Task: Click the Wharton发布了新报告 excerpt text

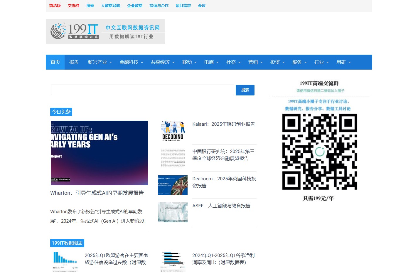Action: [x=98, y=216]
